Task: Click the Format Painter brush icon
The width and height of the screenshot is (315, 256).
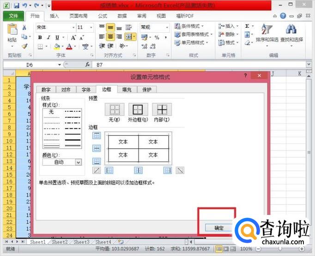Action: point(24,46)
